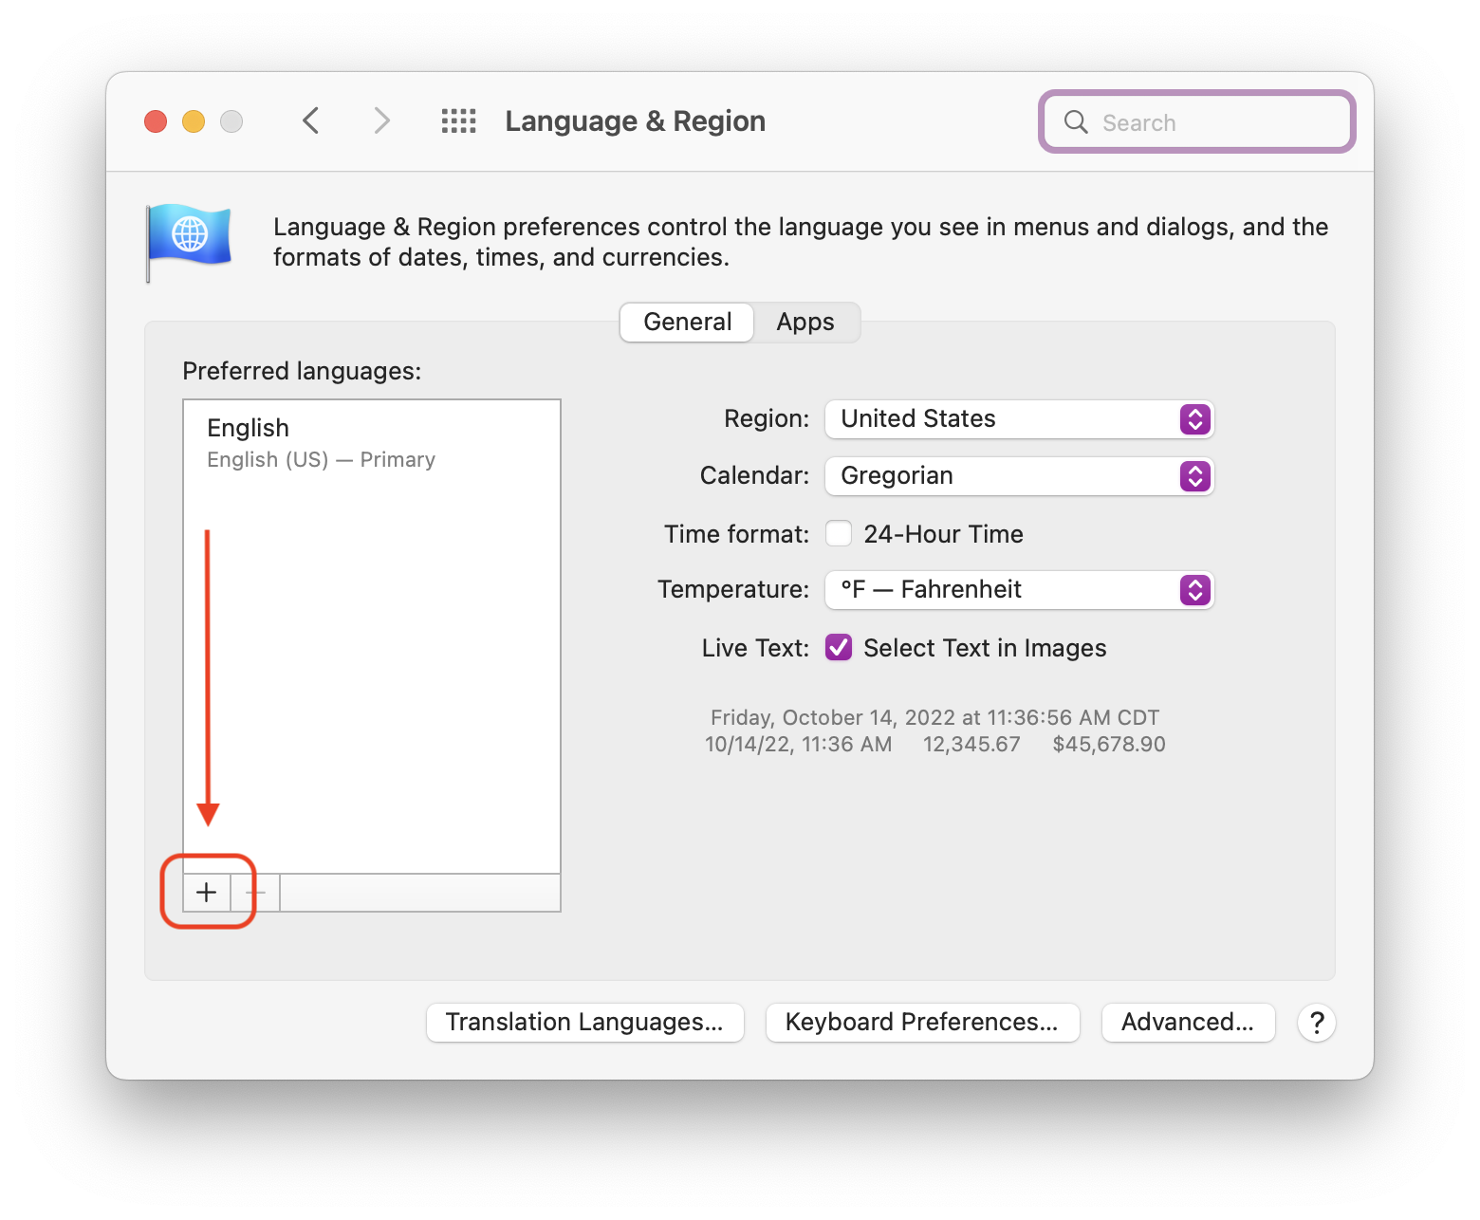The width and height of the screenshot is (1480, 1220).
Task: Focus the Search input field
Action: 1197,121
